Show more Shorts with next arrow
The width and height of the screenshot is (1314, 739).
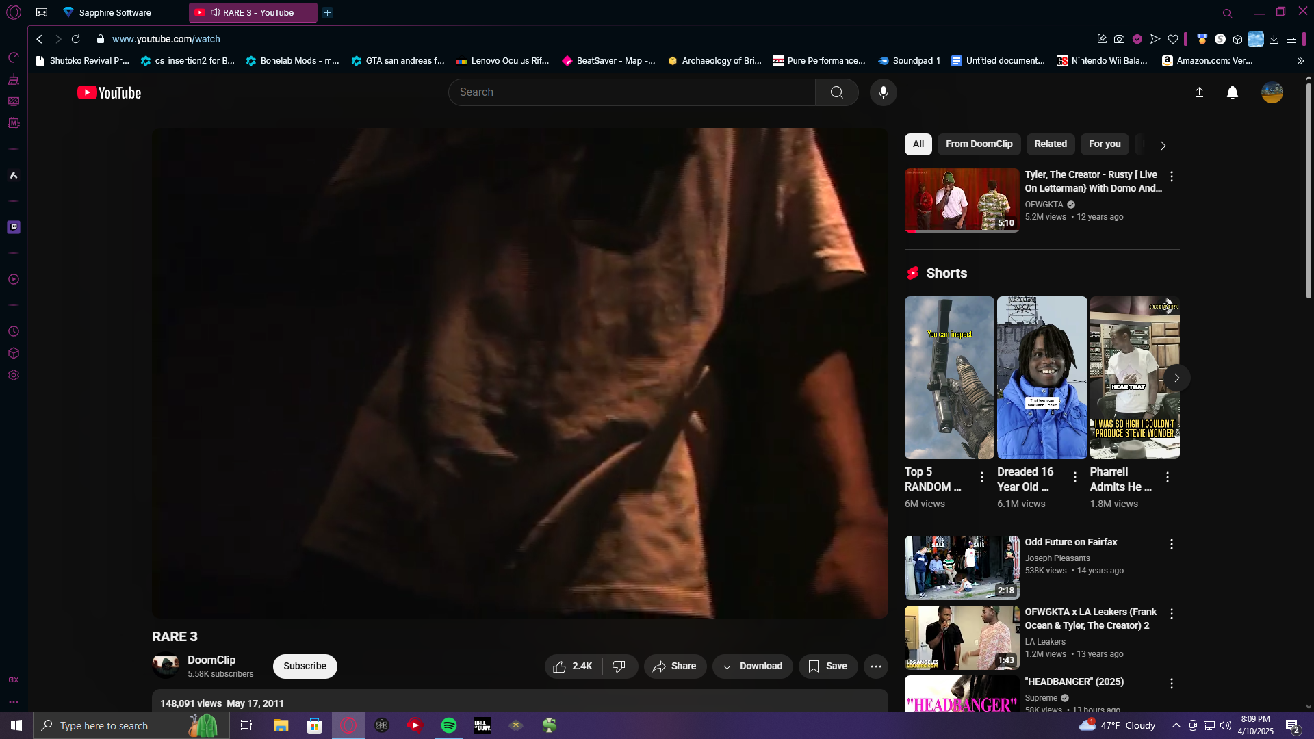[1176, 378]
